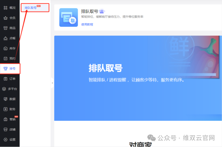Click the large 排队取号 app icon
Image resolution: width=222 pixels, height=147 pixels.
pos(68,17)
